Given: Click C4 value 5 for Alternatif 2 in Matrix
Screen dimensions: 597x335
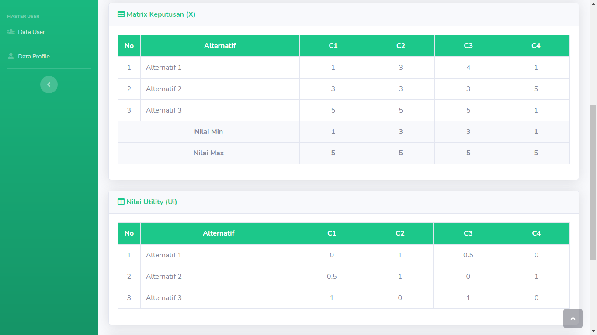Looking at the screenshot, I should tap(536, 89).
